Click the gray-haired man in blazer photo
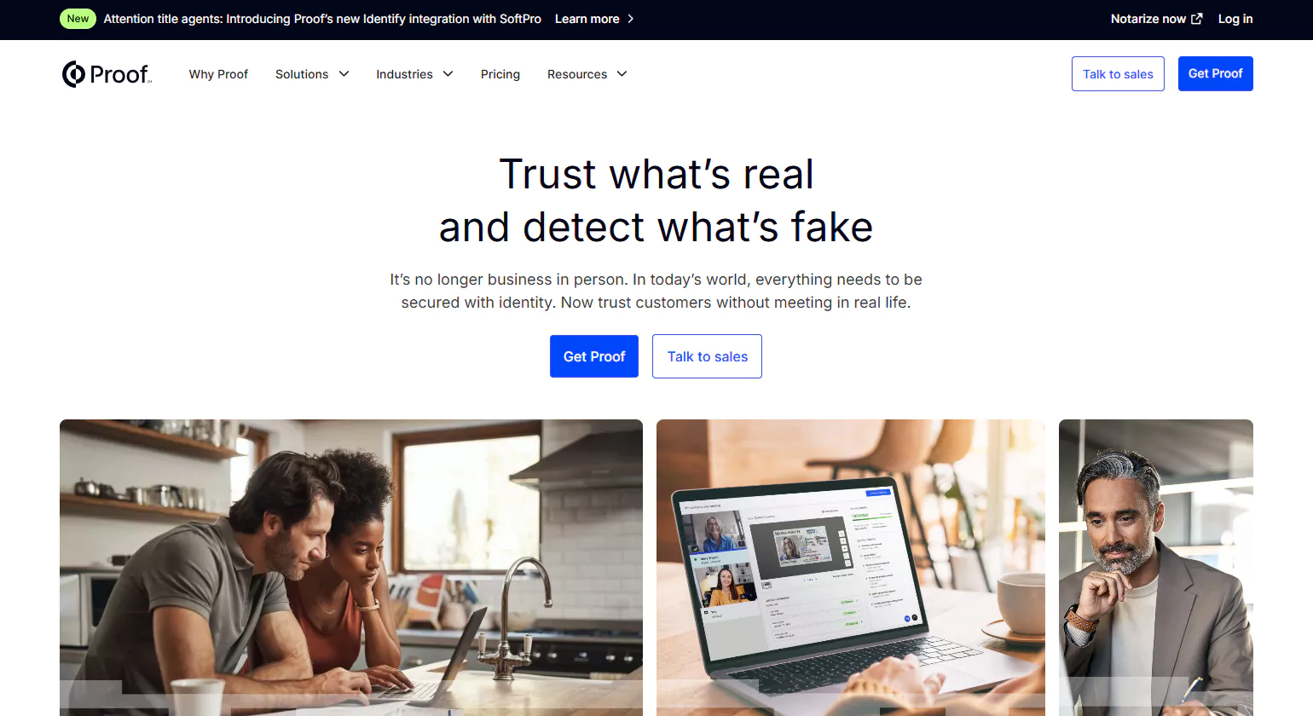 1156,568
